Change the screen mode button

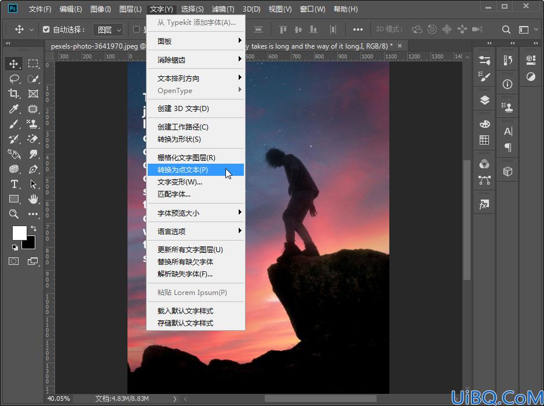33,261
